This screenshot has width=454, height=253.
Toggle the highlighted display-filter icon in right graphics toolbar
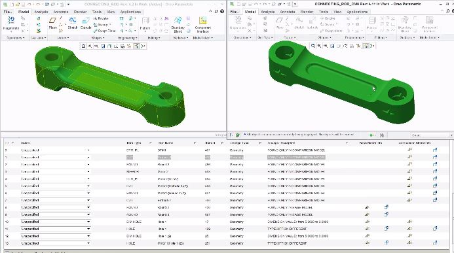366,46
